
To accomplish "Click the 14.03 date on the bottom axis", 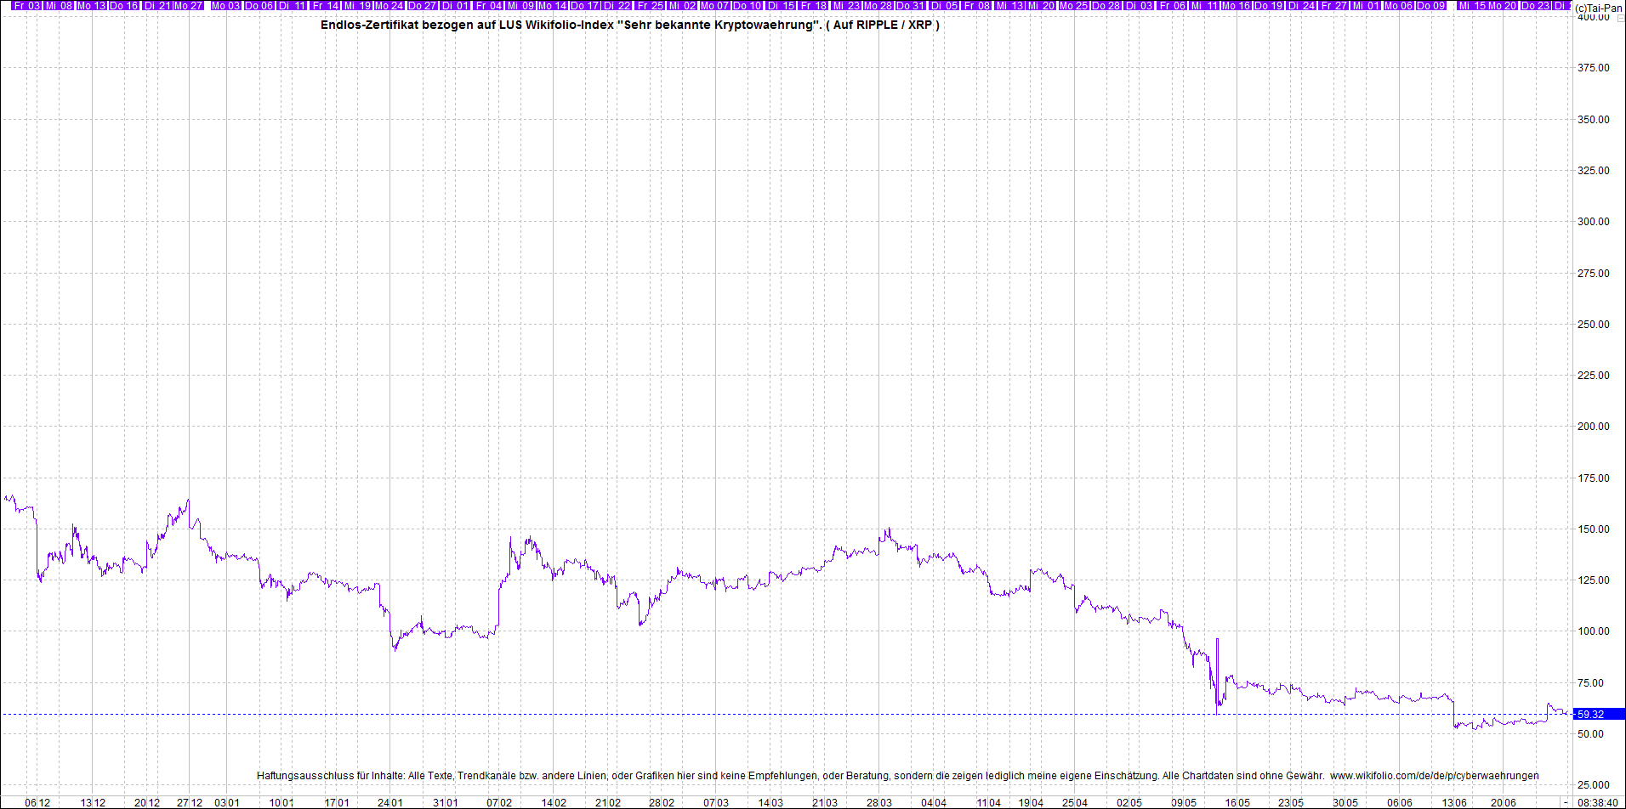I will [770, 803].
